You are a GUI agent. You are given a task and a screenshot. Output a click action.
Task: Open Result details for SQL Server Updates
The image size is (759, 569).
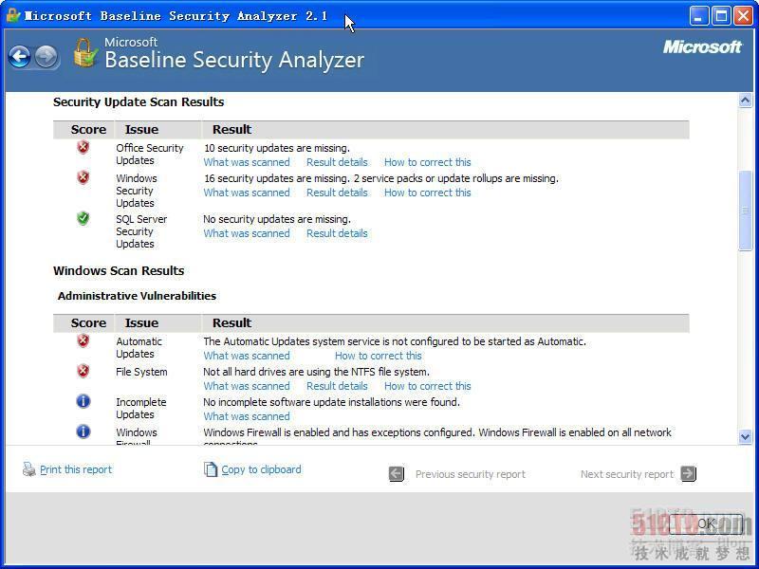[x=337, y=233]
